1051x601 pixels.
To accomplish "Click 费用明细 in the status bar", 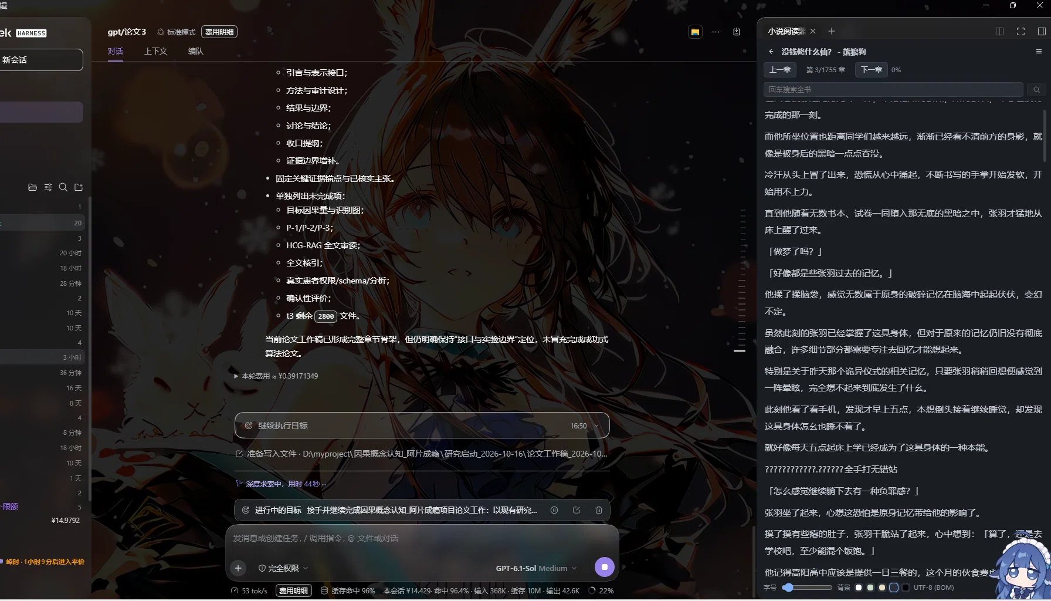I will (293, 591).
